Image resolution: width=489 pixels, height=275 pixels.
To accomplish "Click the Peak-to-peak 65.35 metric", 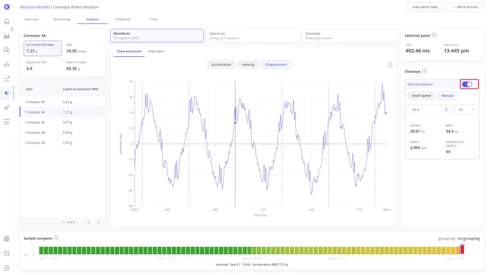I will [83, 66].
